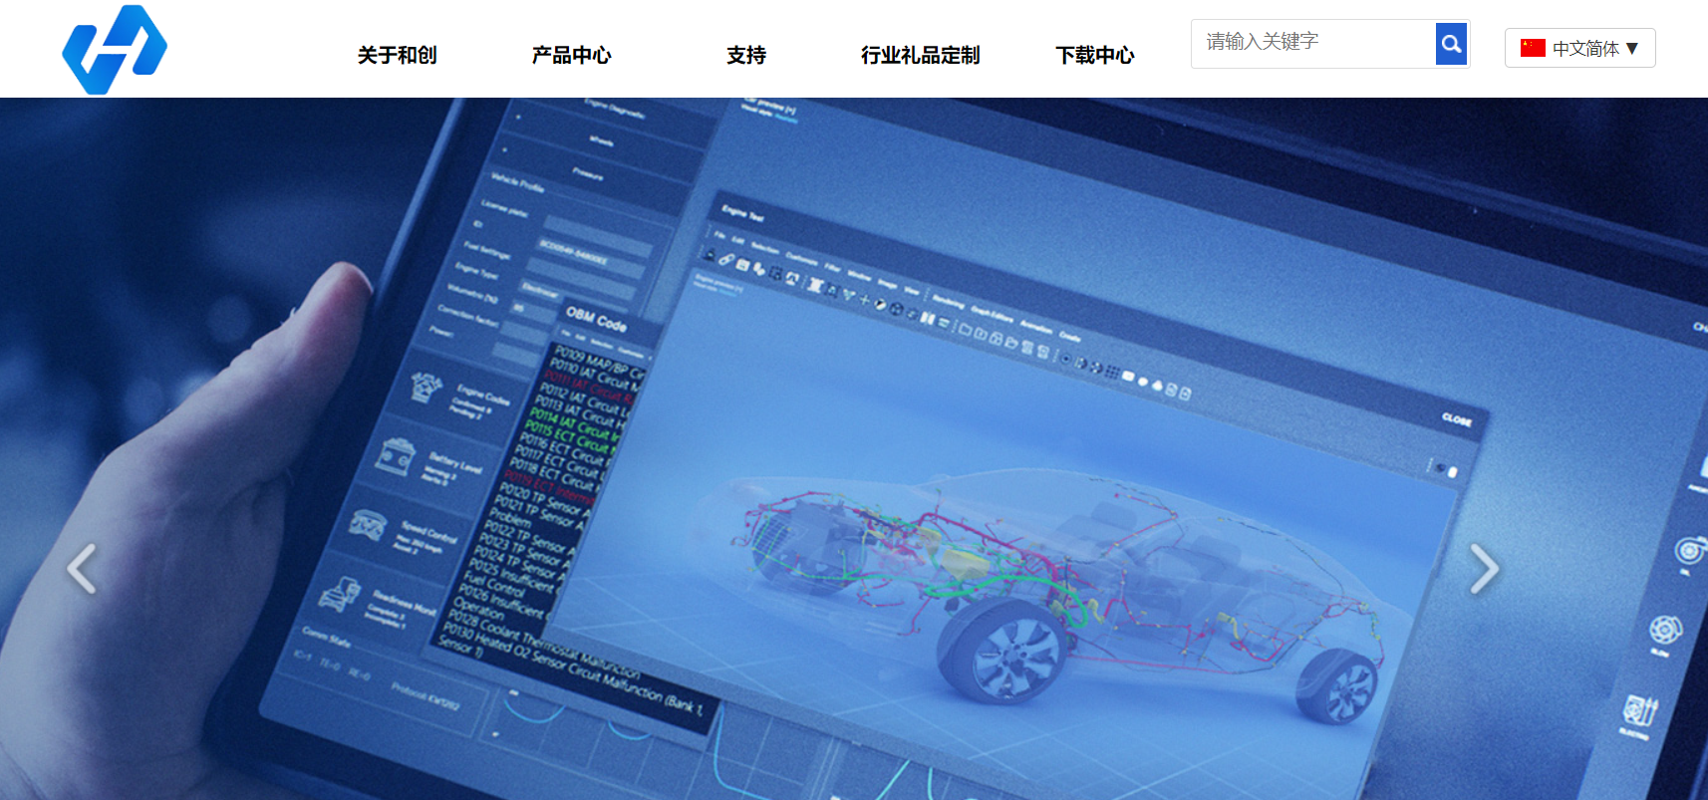Open the 产品中心 menu
This screenshot has height=800, width=1708.
[x=571, y=55]
